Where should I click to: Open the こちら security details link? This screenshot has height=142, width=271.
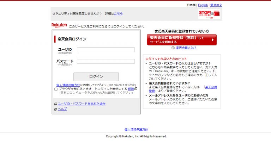point(118,13)
